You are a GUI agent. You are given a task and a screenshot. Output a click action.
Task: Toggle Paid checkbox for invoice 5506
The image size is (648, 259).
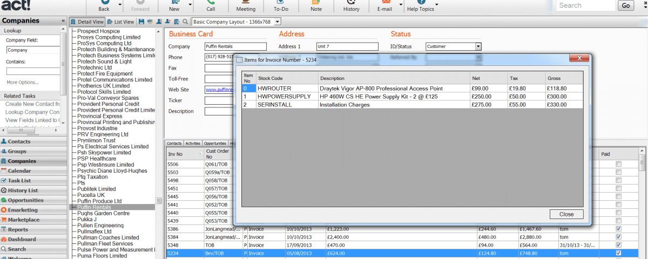618,164
